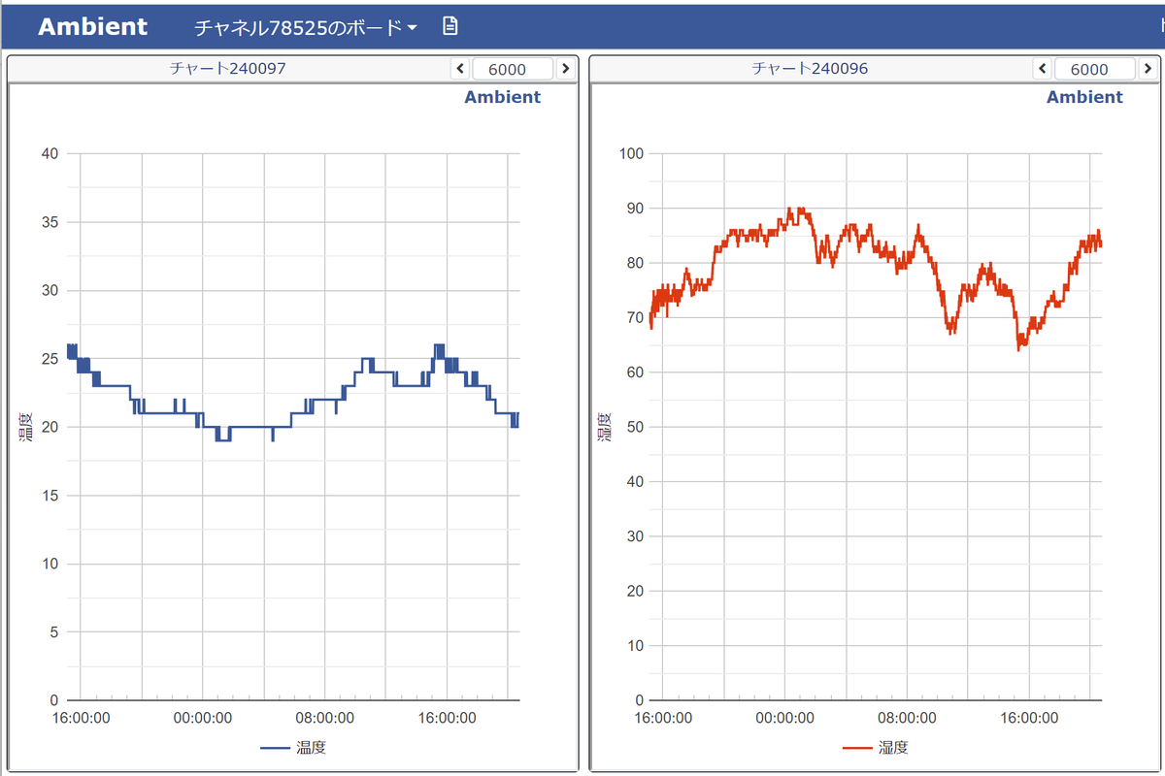1165x776 pixels.
Task: Click the red line swatch in 湿度 legend
Action: pyautogui.click(x=858, y=748)
